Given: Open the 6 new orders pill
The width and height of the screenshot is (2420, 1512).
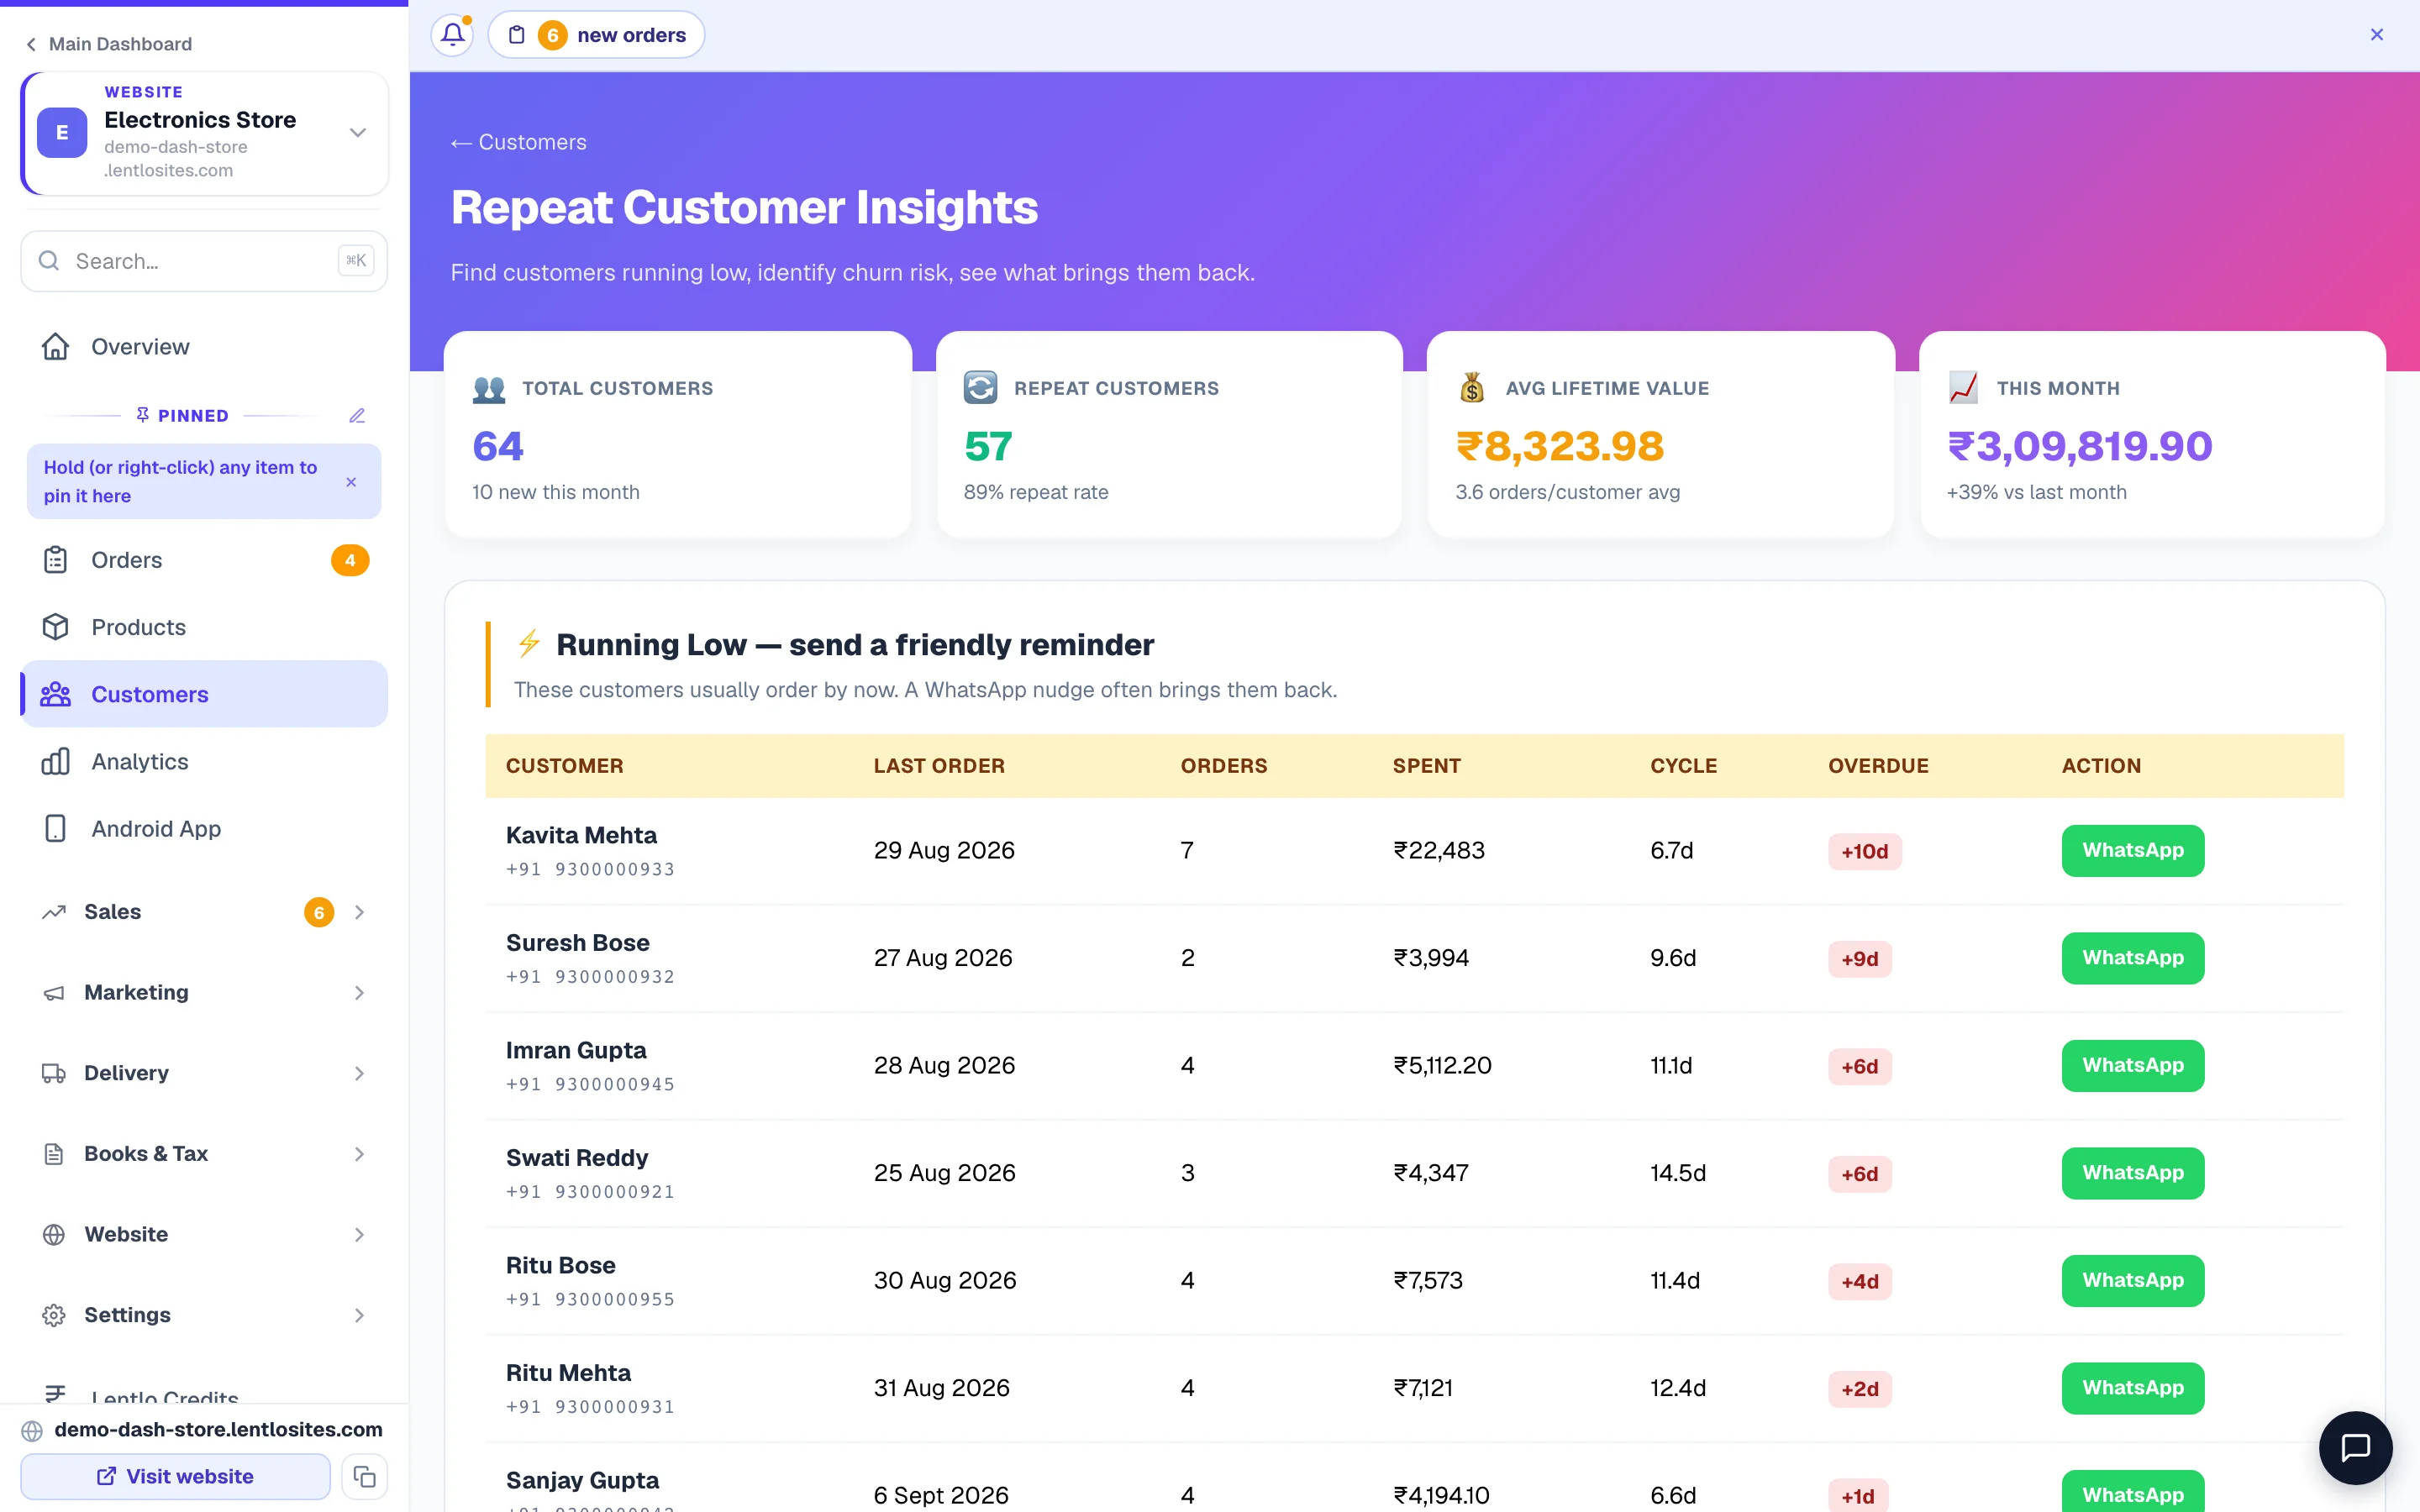Looking at the screenshot, I should (x=596, y=35).
